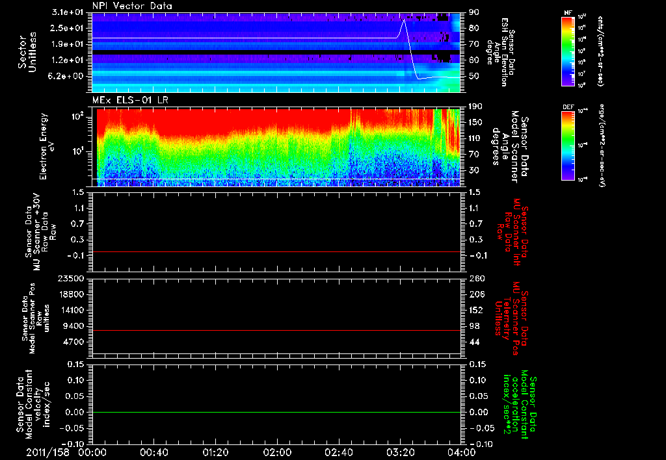Click the 'ESH Sun Elevation Angle' axis label

pyautogui.click(x=501, y=52)
